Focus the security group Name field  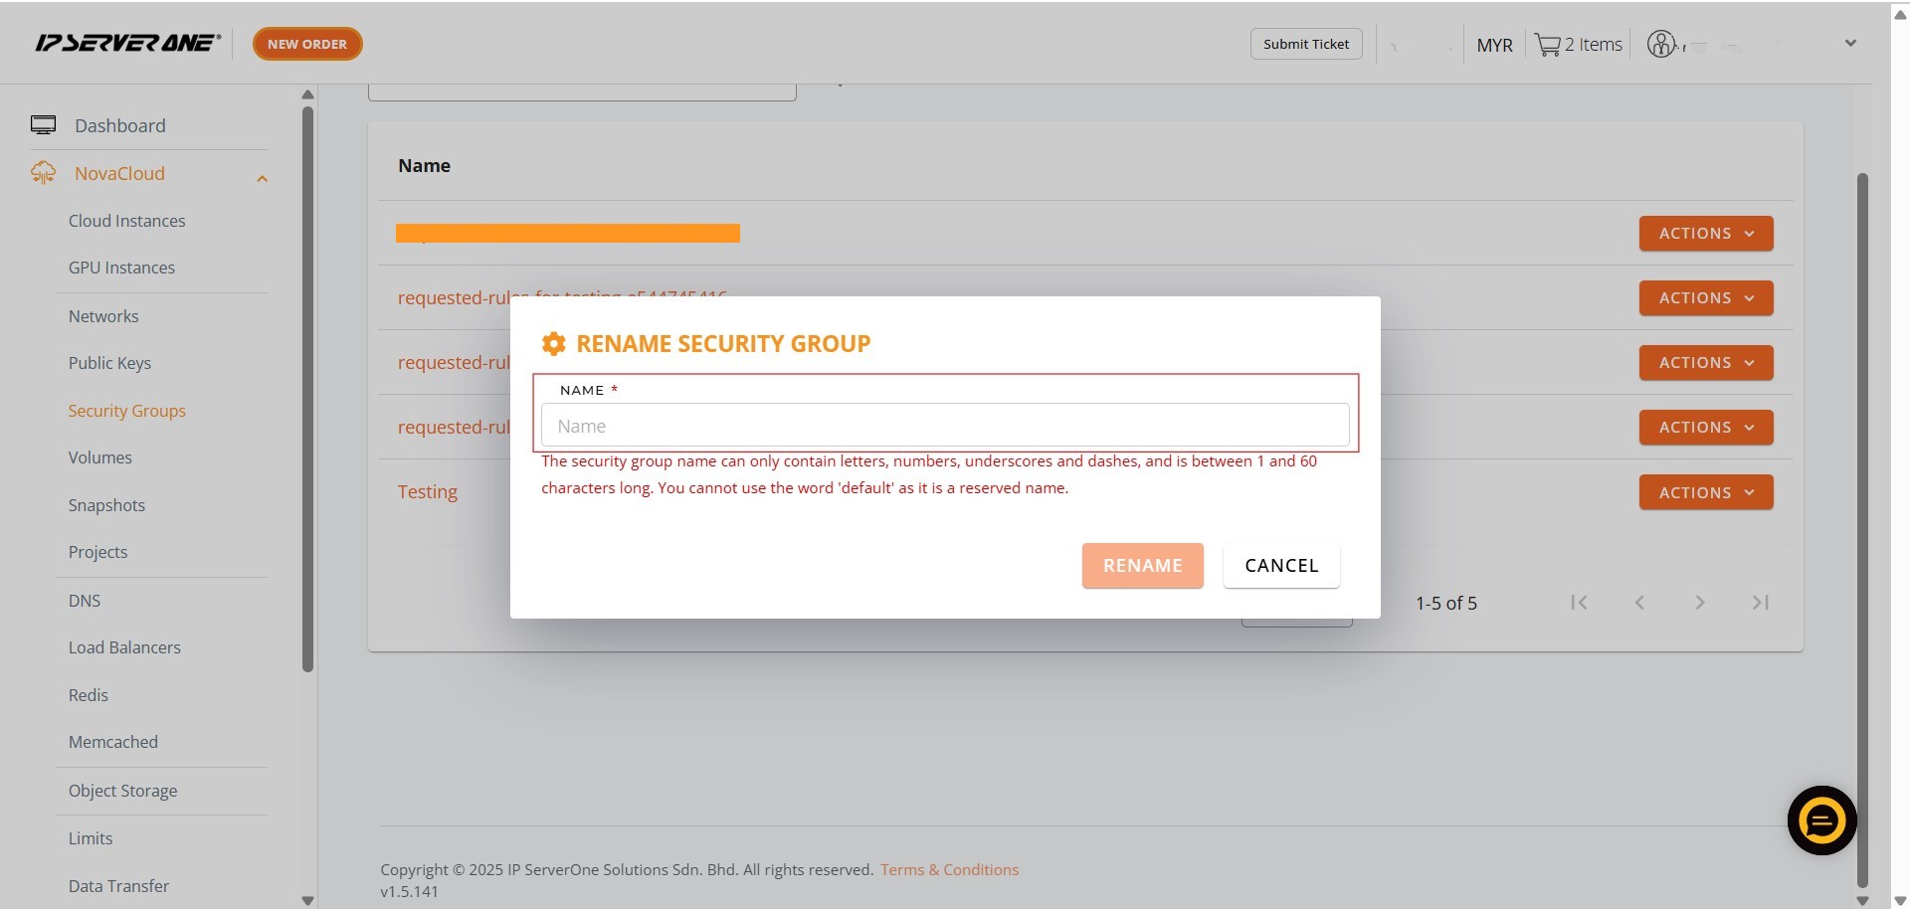click(944, 426)
